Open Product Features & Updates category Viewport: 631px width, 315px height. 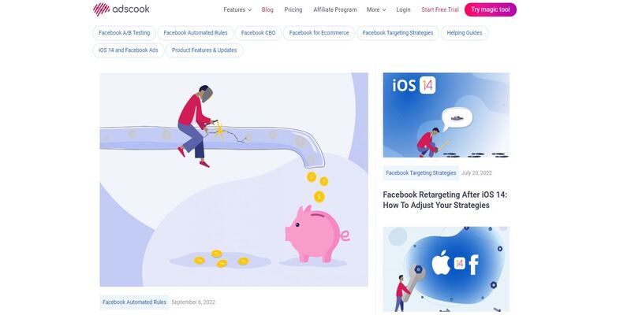pyautogui.click(x=204, y=50)
